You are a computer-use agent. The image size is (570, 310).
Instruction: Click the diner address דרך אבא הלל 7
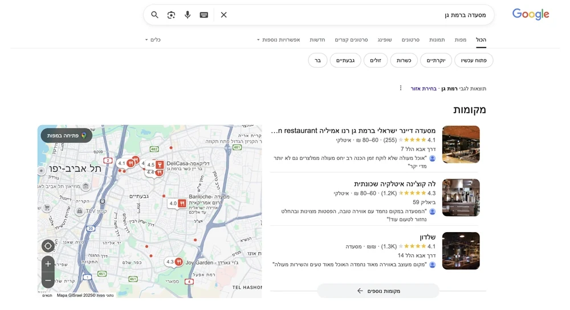pyautogui.click(x=418, y=149)
